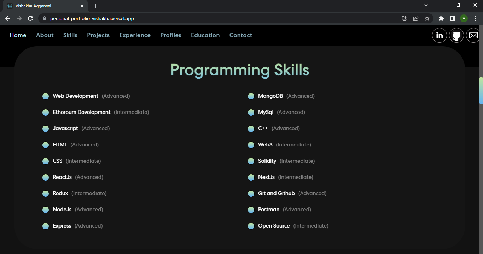Open the tab search dropdown arrow
Viewport: 483px width, 254px height.
pos(426,5)
